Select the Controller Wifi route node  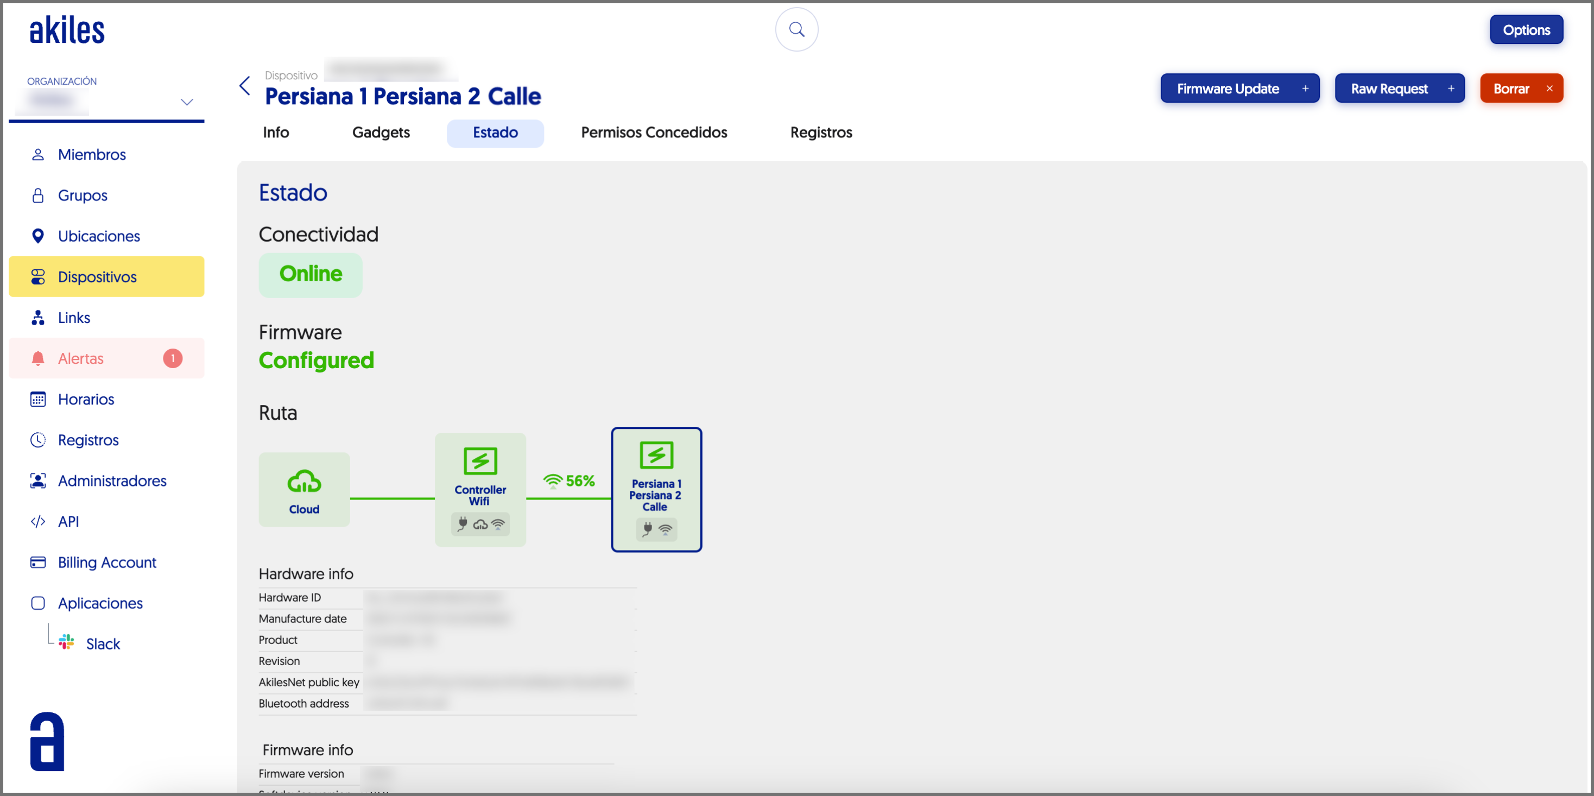point(480,488)
